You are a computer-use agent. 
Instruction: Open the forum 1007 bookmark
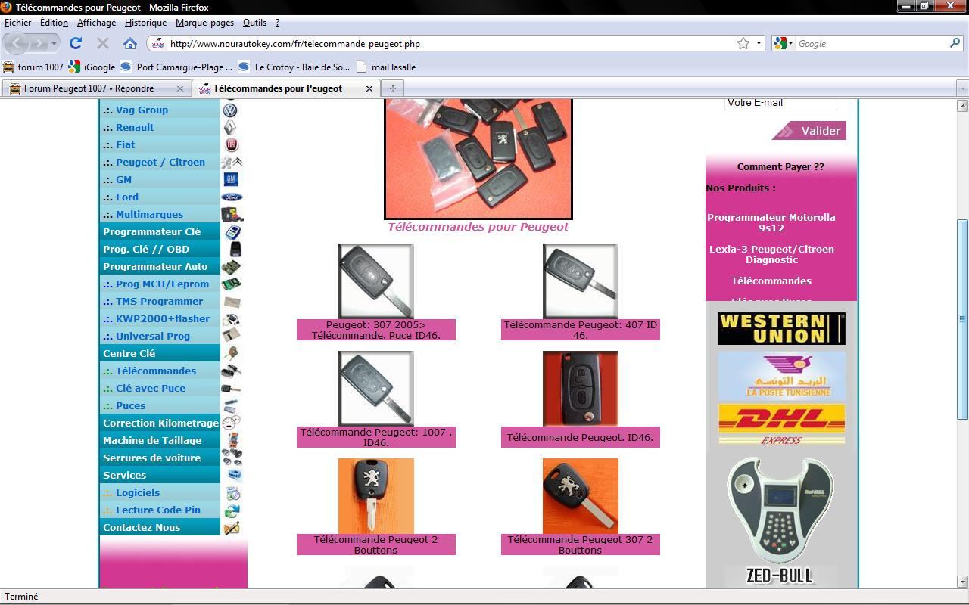pyautogui.click(x=33, y=67)
